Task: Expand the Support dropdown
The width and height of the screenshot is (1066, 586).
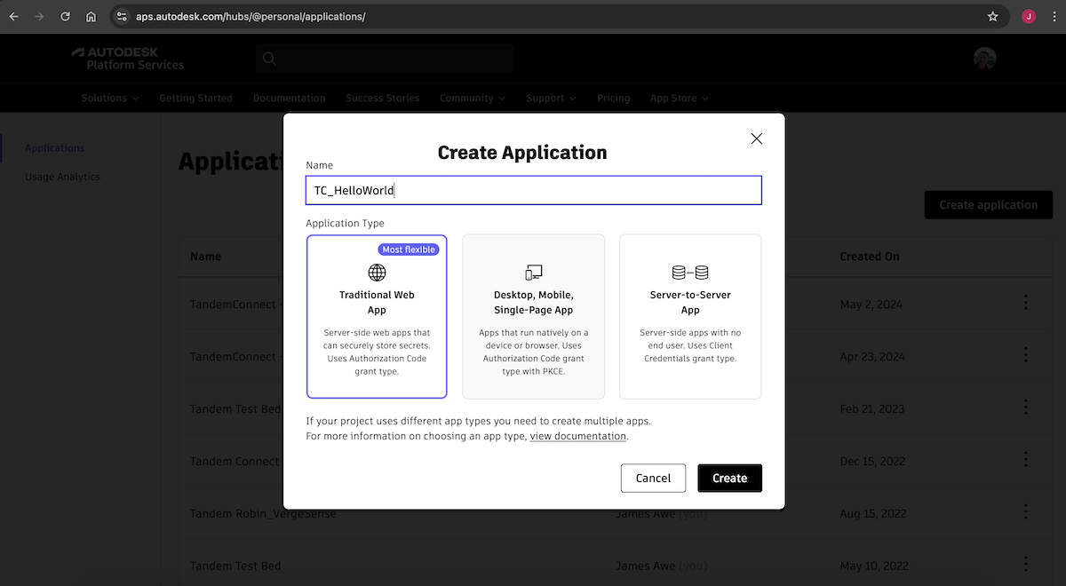Action: [x=551, y=98]
